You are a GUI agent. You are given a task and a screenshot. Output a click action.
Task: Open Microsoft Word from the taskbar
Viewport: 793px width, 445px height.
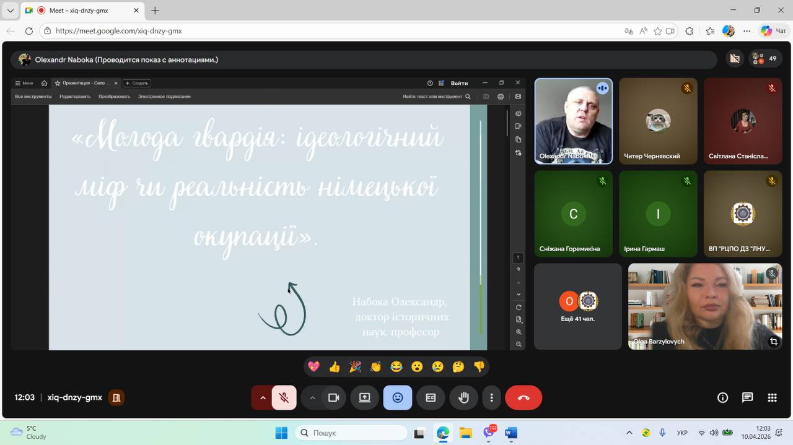(511, 433)
